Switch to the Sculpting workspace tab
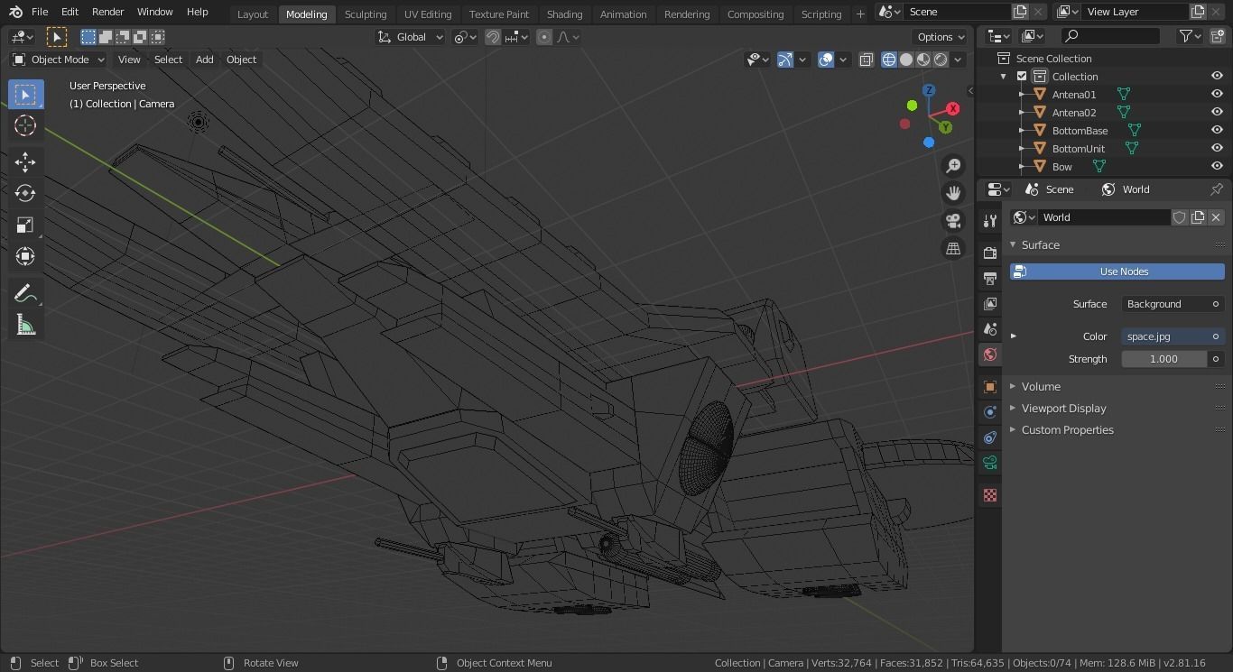The width and height of the screenshot is (1233, 672). [366, 14]
